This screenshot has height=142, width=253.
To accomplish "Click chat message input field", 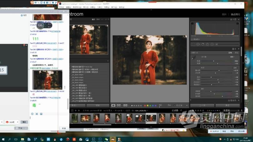I will coord(48,120).
